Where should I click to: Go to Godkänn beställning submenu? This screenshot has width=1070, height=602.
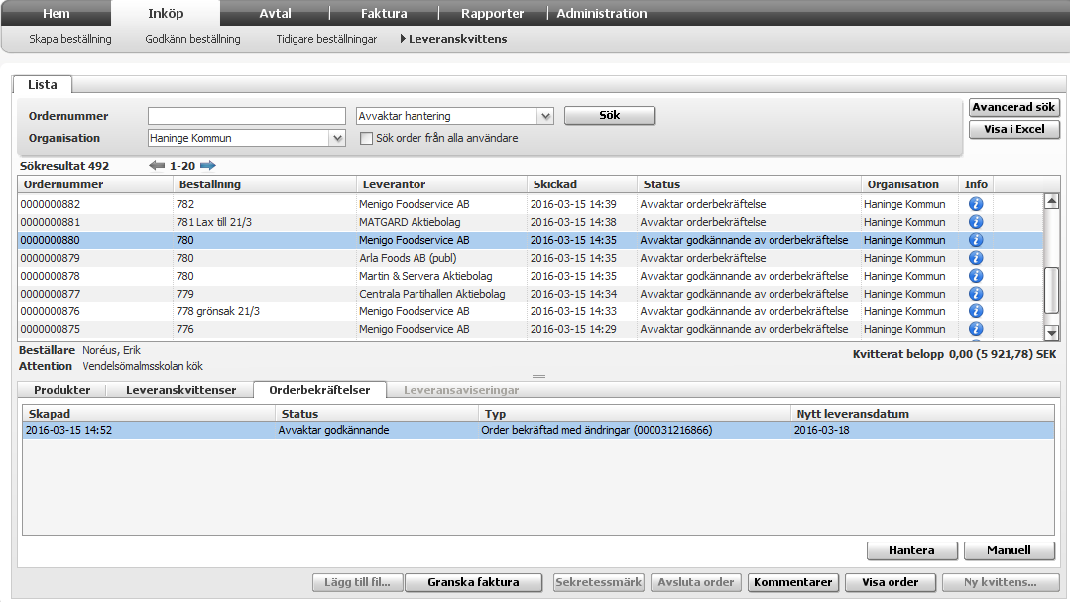click(x=192, y=39)
